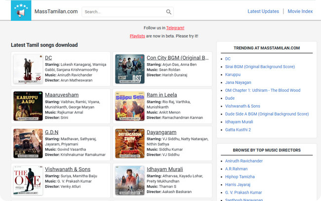Click text 'Director: Krishnakumar Ramakumar'
Image resolution: width=321 pixels, height=201 pixels.
76,155
